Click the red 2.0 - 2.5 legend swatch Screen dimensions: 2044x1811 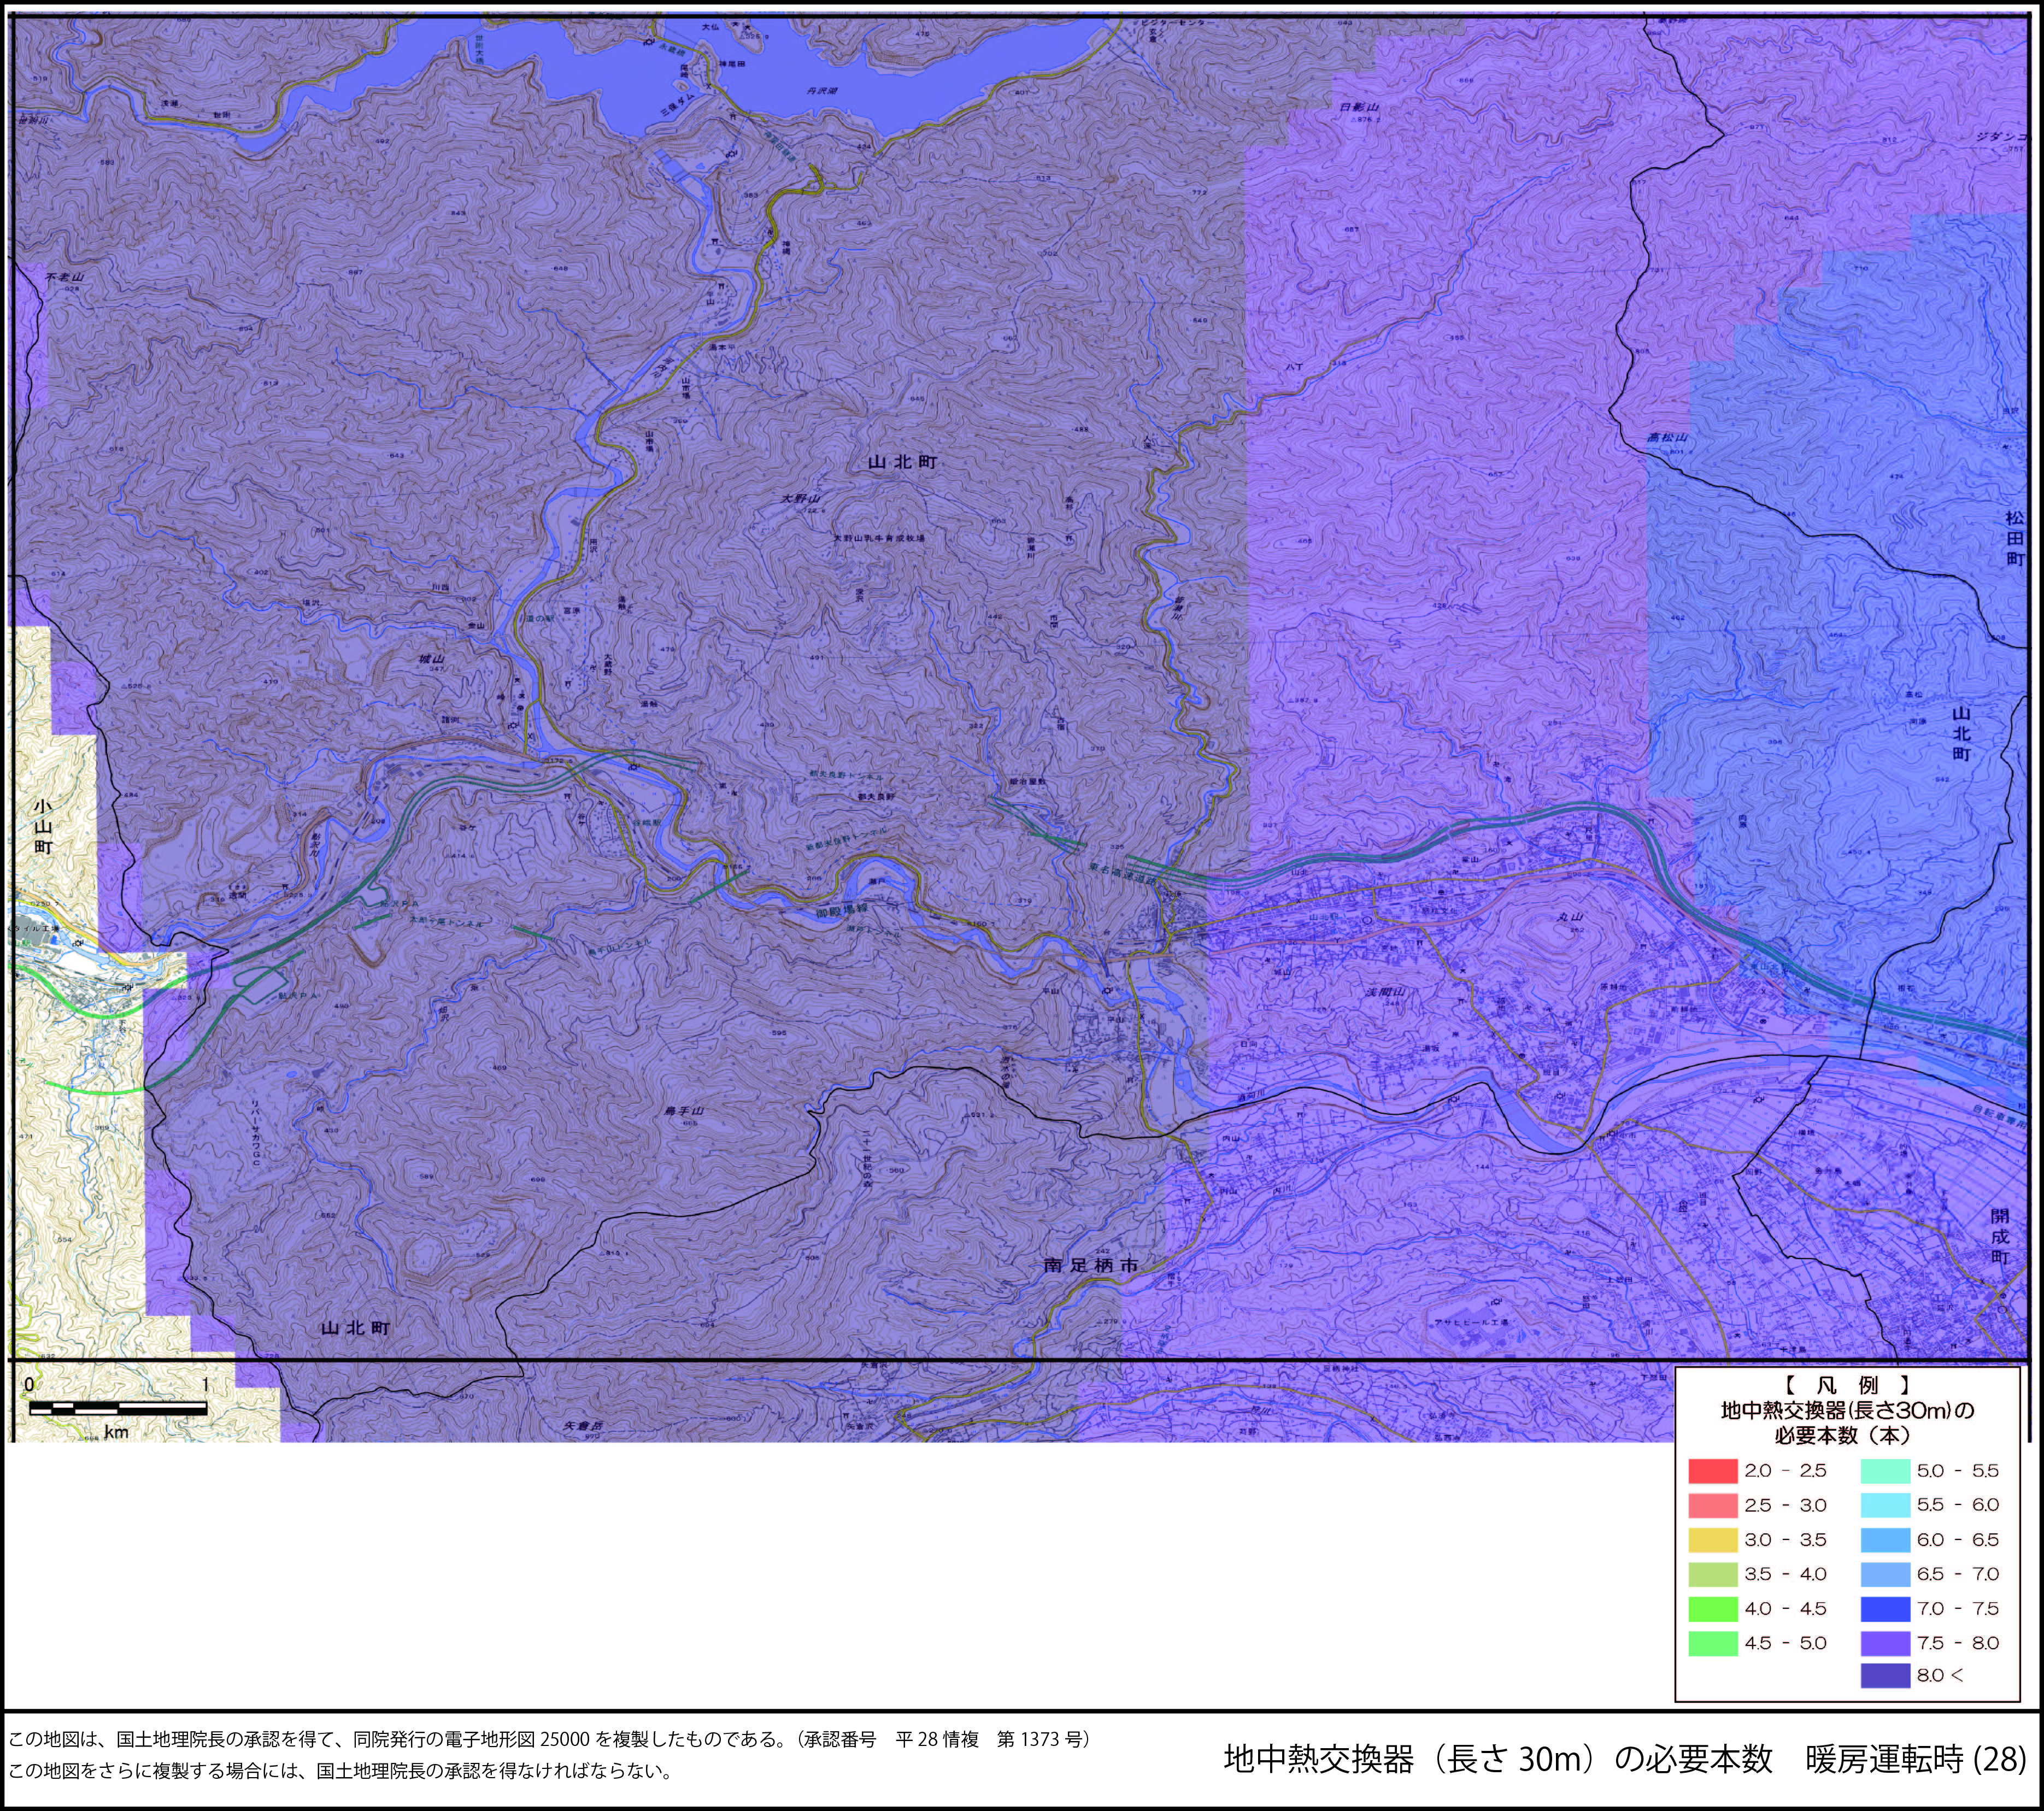[1713, 1471]
